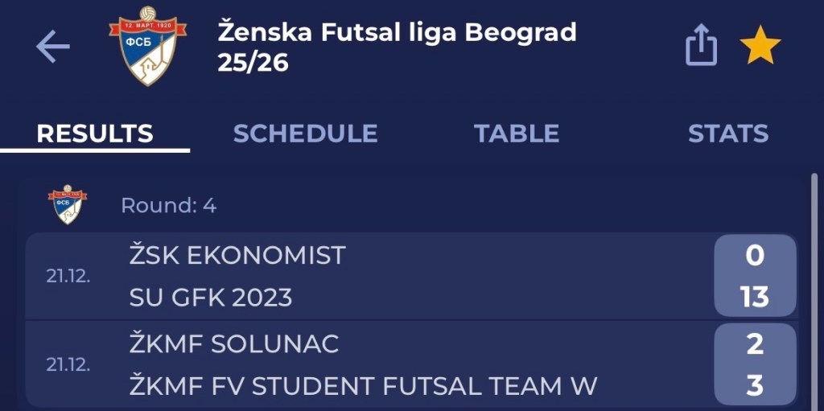The image size is (824, 411).
Task: Click the small crest beside Round 4
Action: pos(68,205)
